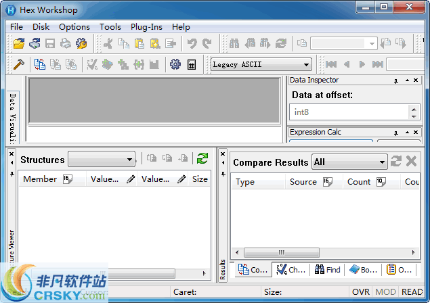This screenshot has height=303, width=430.
Task: Toggle pin on the Structures side panel
Action: point(12,174)
